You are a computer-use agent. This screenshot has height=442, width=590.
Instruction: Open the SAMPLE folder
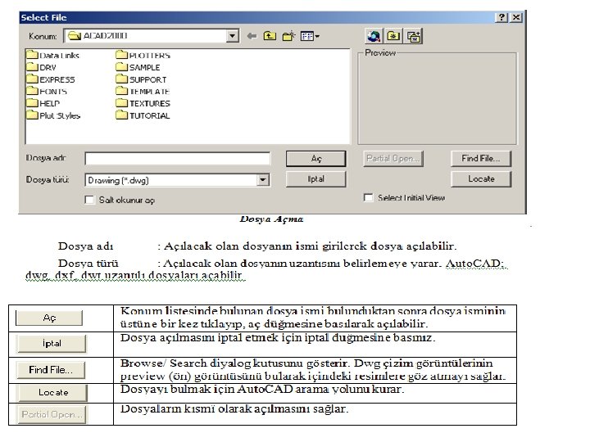[138, 67]
